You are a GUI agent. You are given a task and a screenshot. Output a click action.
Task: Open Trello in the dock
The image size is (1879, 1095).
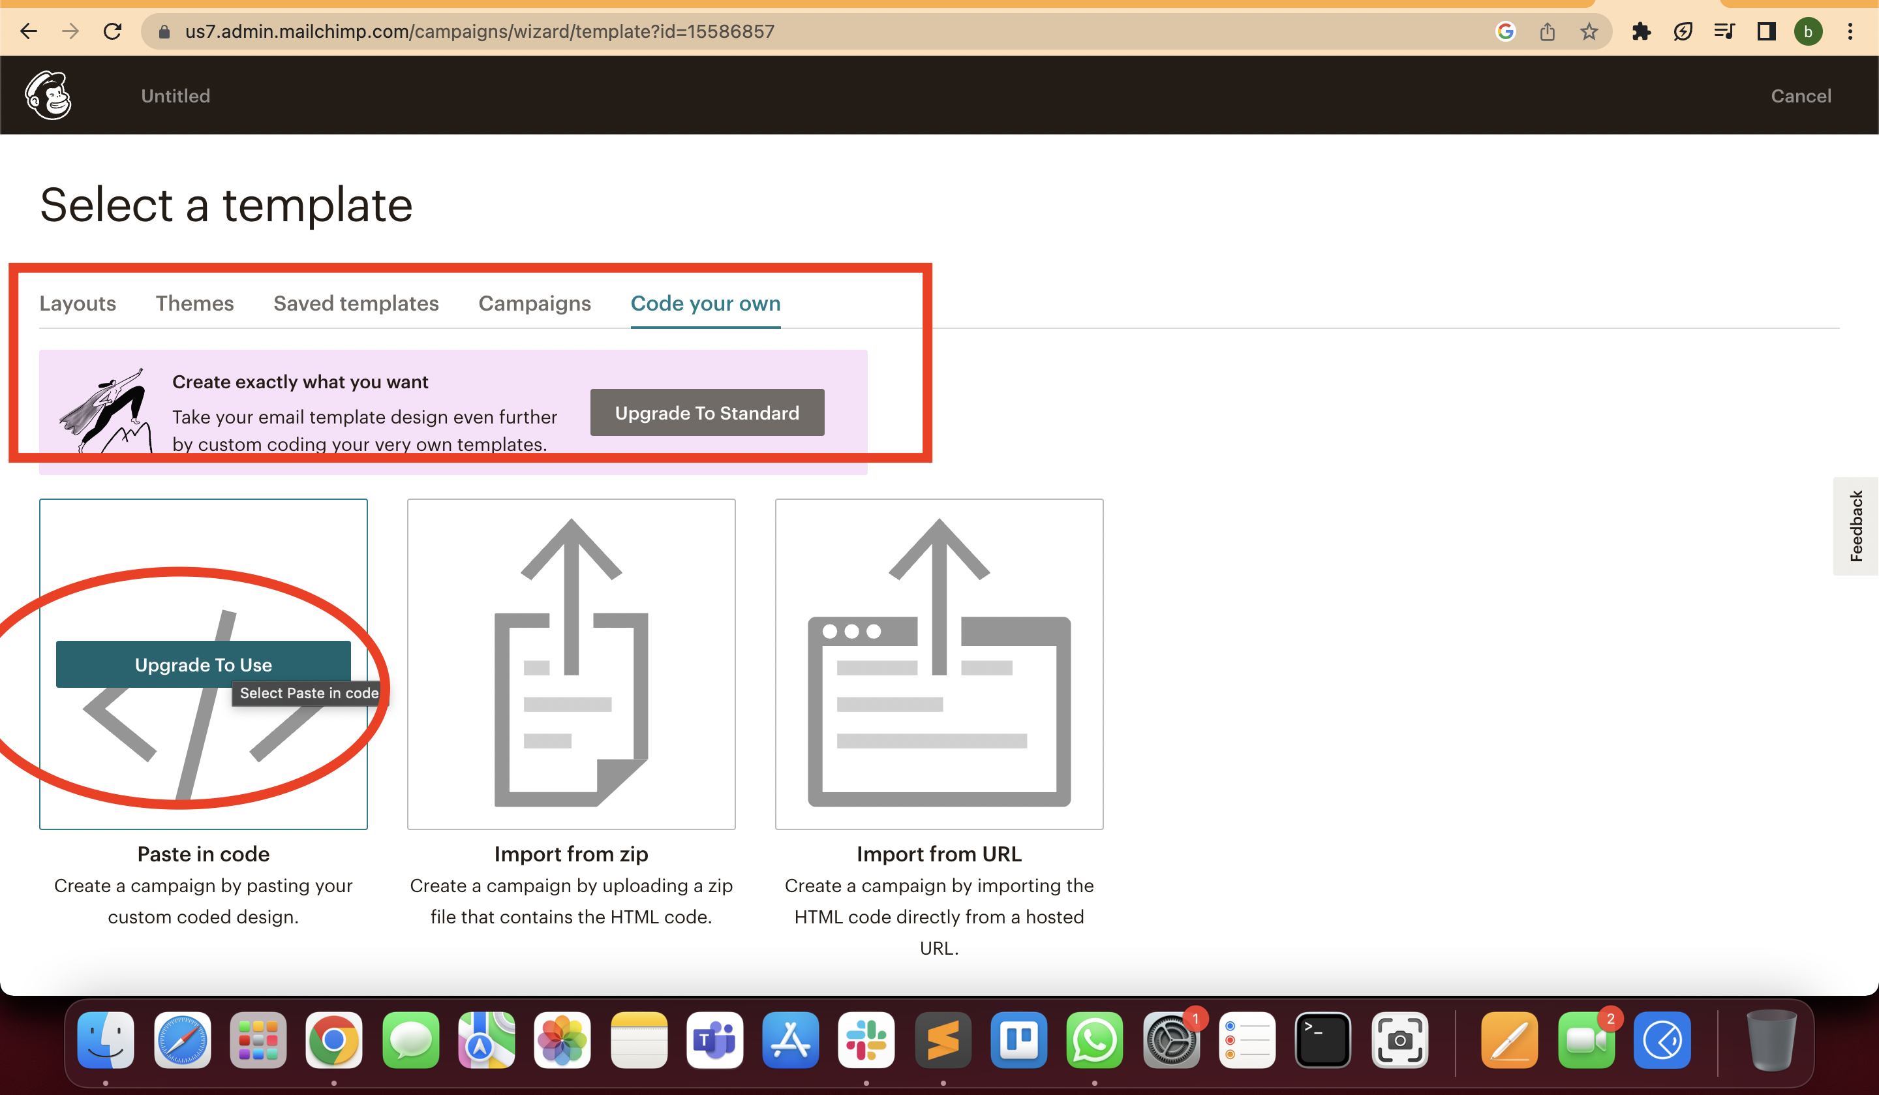point(1018,1040)
